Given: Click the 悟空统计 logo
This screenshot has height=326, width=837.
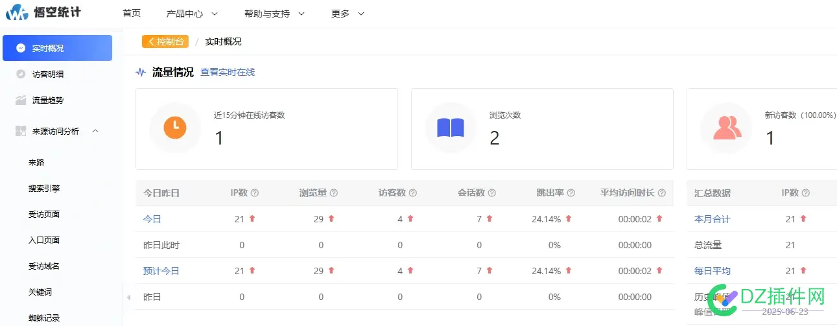Looking at the screenshot, I should click(x=43, y=12).
